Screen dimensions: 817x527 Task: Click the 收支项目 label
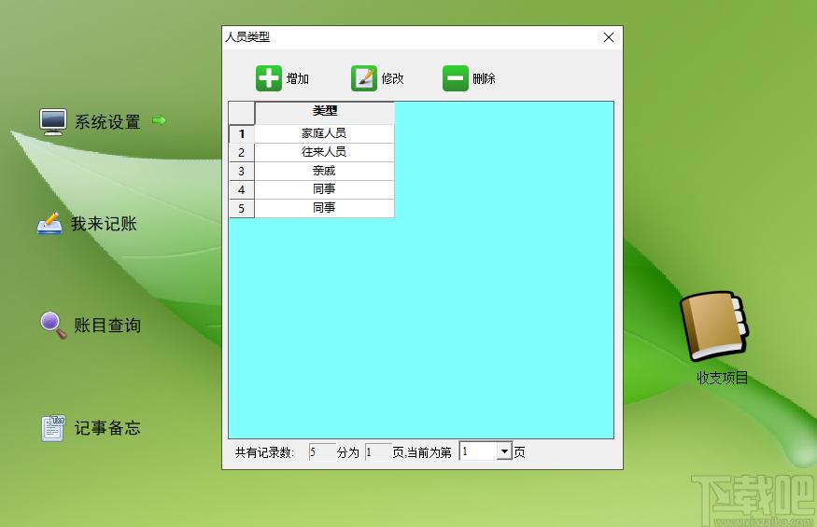(723, 378)
